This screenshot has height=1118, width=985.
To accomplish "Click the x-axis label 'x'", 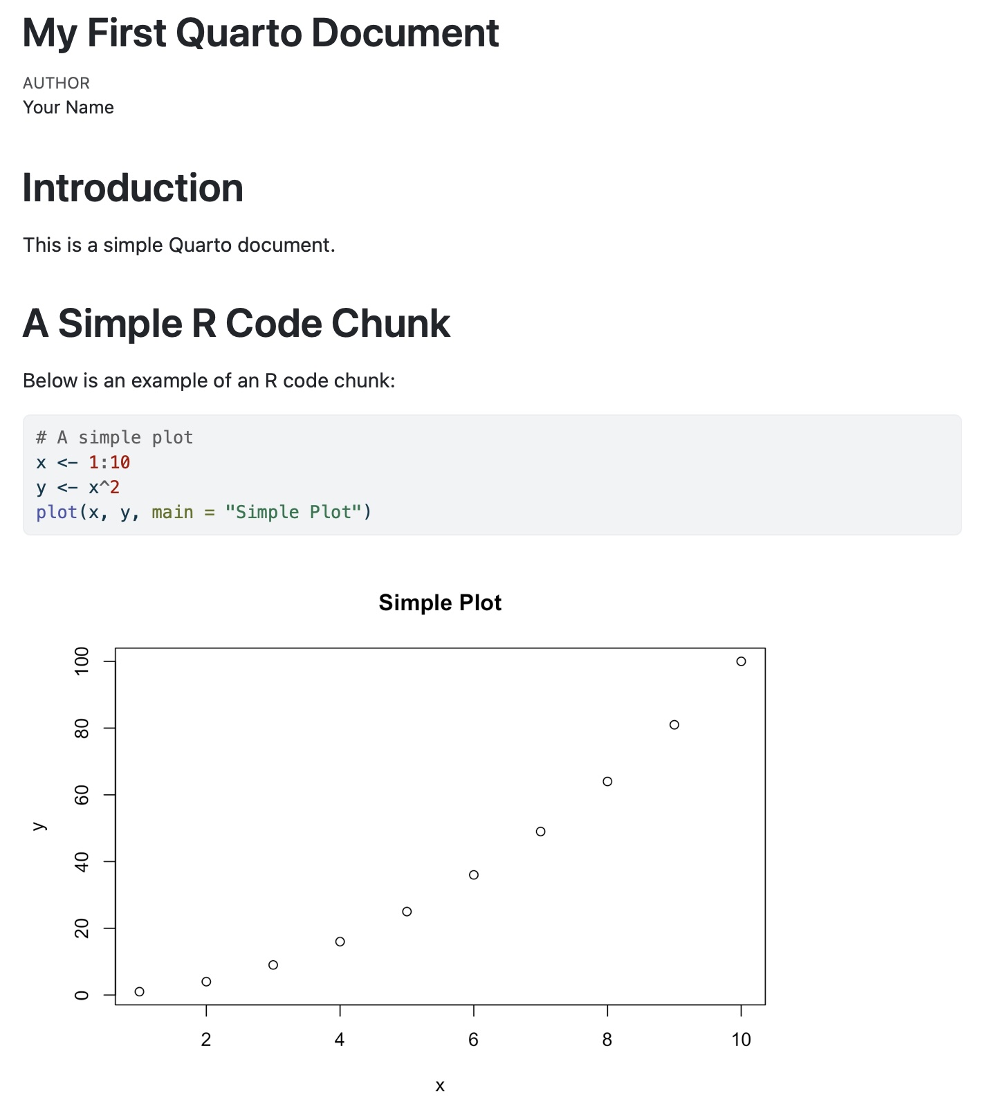I will pos(440,1086).
